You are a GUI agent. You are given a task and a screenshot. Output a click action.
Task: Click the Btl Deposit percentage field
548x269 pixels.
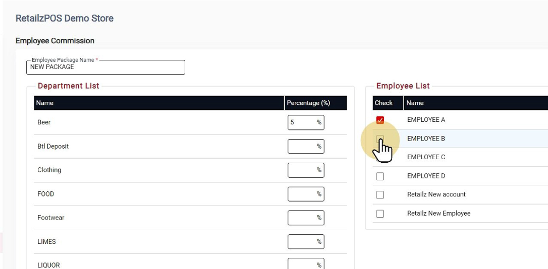(x=302, y=147)
